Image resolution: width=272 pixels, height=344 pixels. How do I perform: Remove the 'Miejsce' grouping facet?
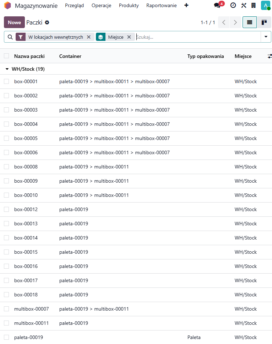(x=129, y=37)
